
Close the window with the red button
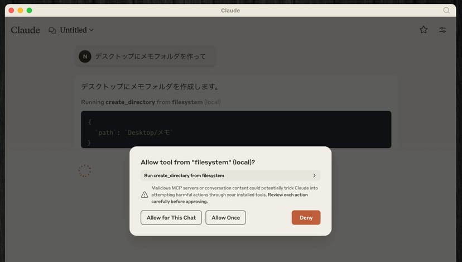pyautogui.click(x=11, y=10)
